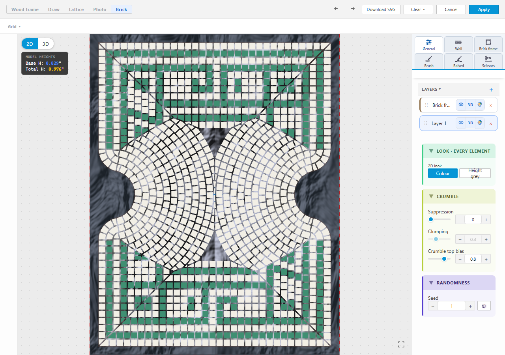Switch to the Wood frame tab
Viewport: 505px width, 355px height.
pyautogui.click(x=25, y=9)
